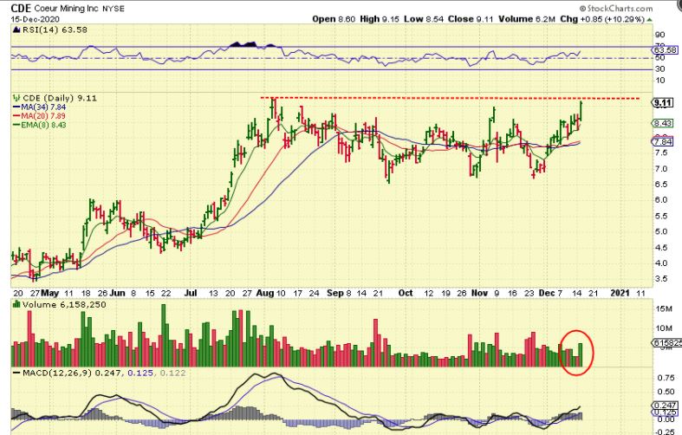Screen dimensions: 682x435
Task: Click the MA(34) 7.84 legend entry
Action: [x=43, y=107]
